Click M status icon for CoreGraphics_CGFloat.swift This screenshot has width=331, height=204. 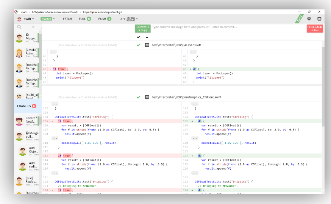pyautogui.click(x=147, y=97)
